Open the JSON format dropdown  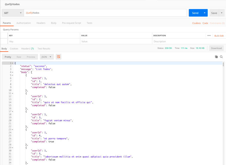point(47,57)
